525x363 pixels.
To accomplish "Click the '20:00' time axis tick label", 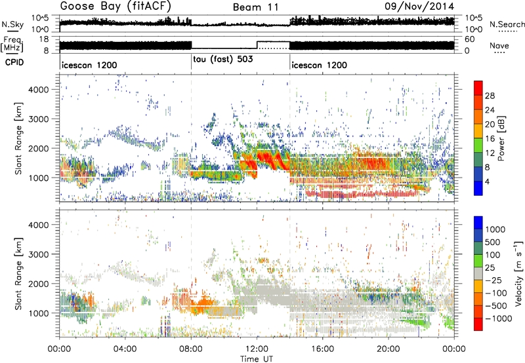I will point(388,349).
